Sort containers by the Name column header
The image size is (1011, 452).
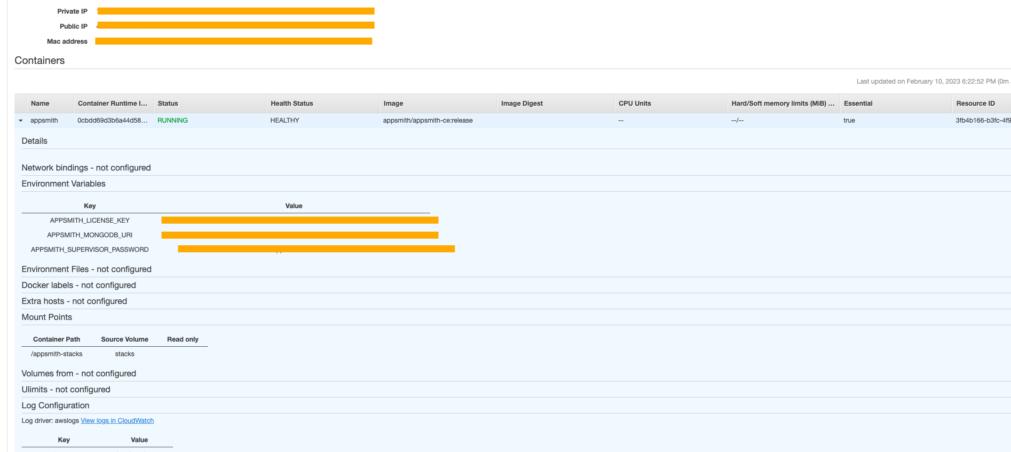tap(40, 103)
